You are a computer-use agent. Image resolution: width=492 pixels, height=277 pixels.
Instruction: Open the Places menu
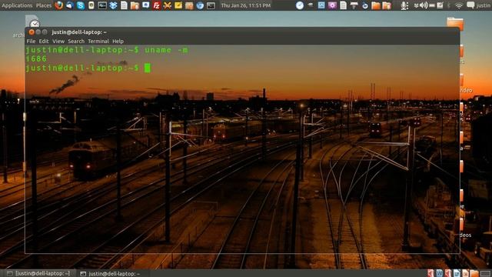tap(44, 5)
